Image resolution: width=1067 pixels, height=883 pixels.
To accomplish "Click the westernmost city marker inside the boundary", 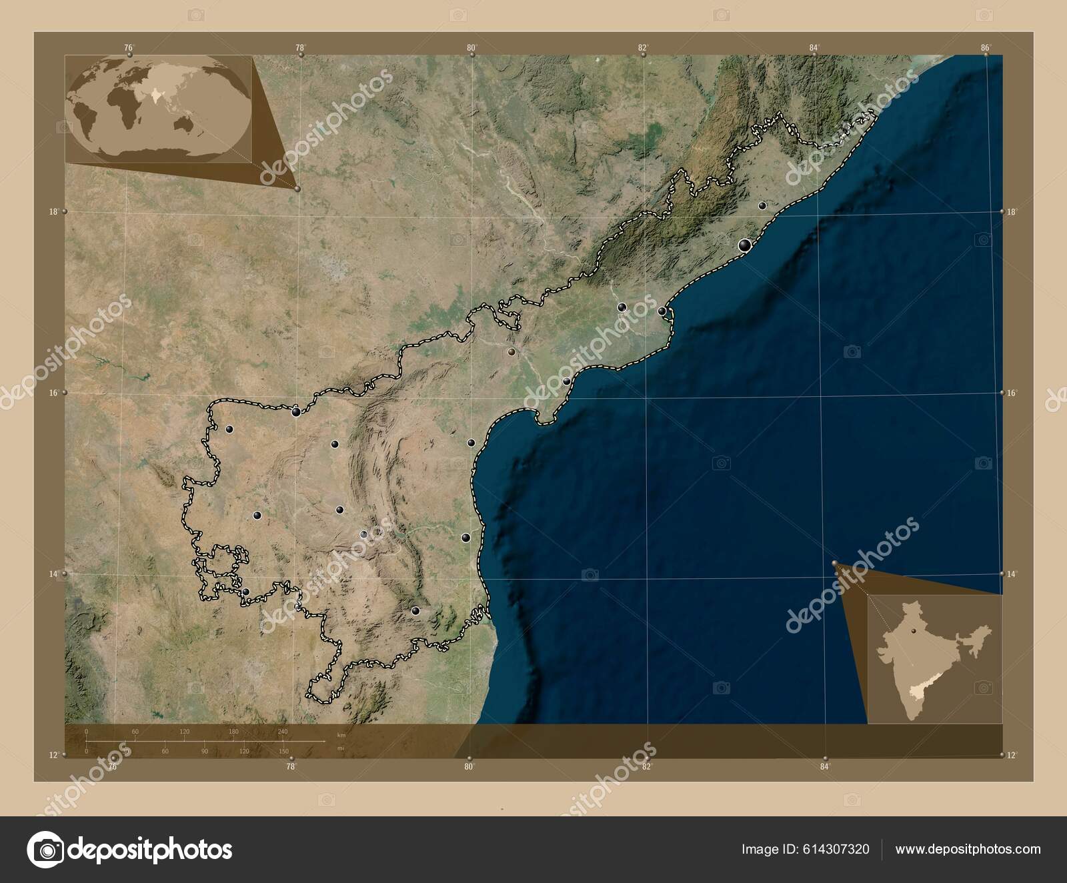I will click(x=229, y=429).
